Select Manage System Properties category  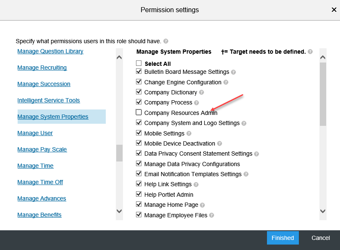click(x=53, y=117)
